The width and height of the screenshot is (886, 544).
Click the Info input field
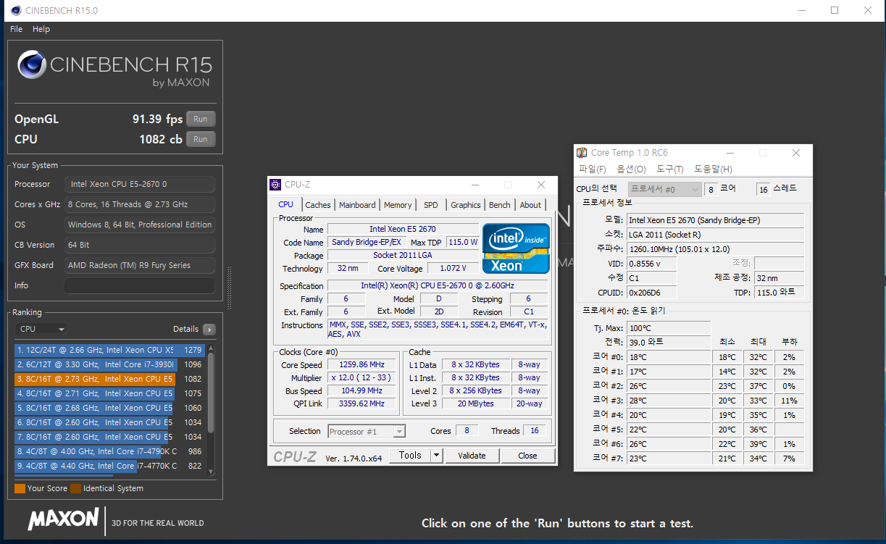tap(140, 285)
